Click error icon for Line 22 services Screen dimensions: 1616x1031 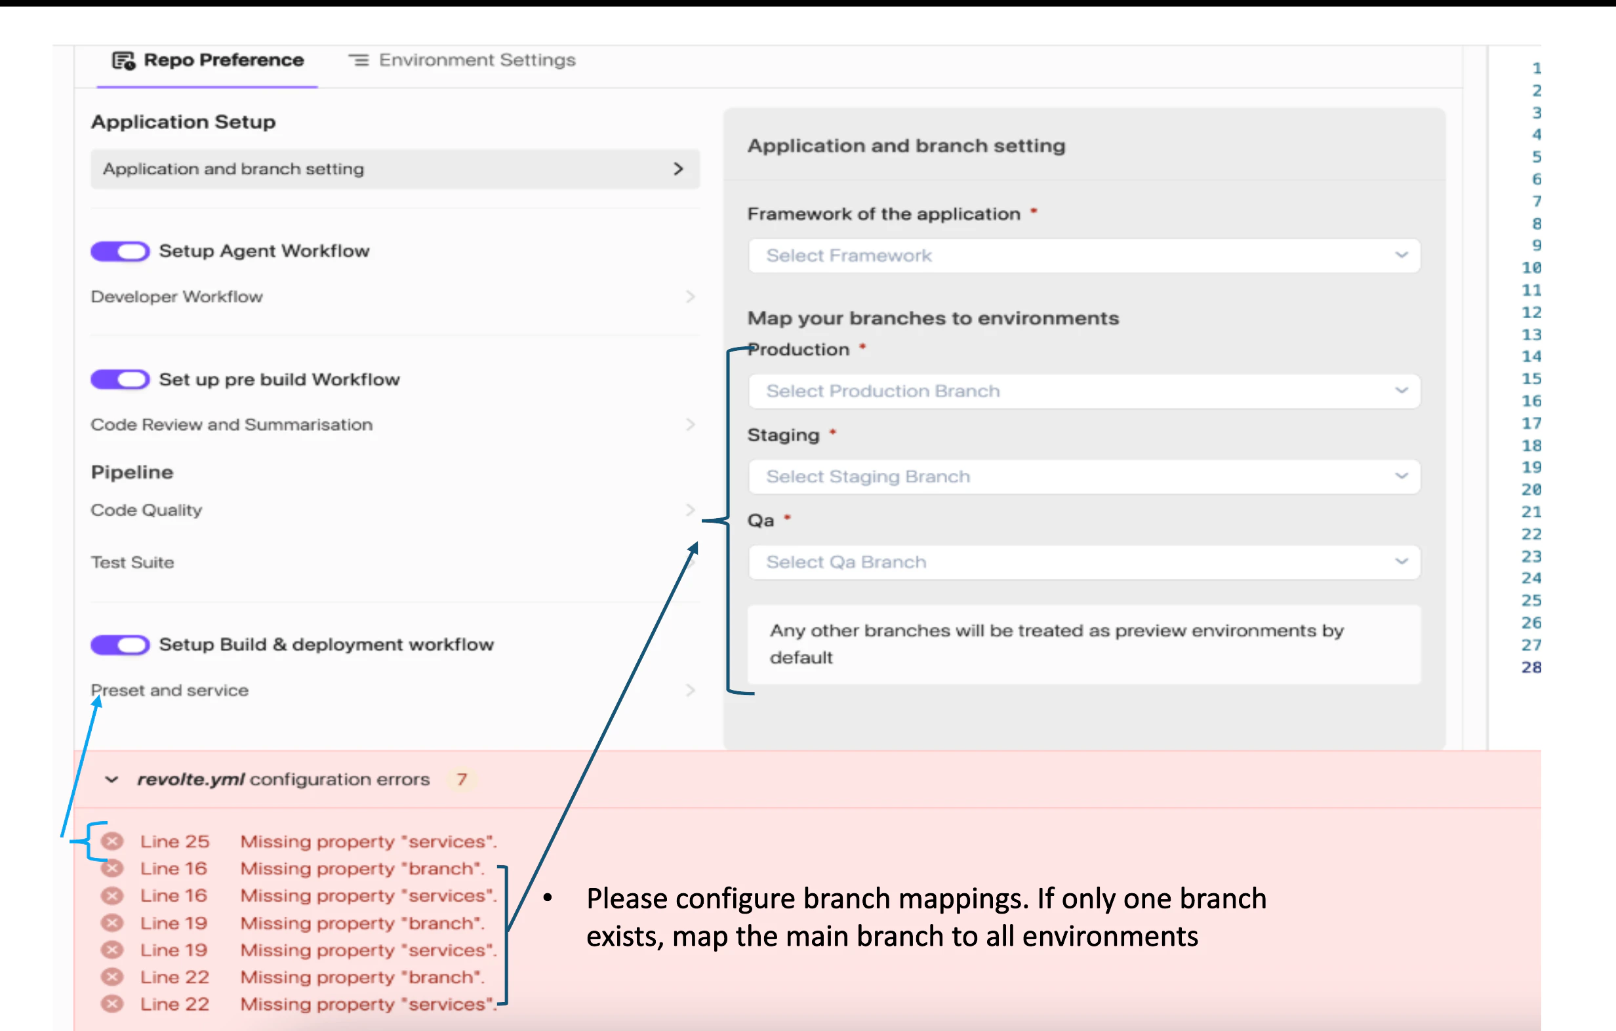point(112,1004)
